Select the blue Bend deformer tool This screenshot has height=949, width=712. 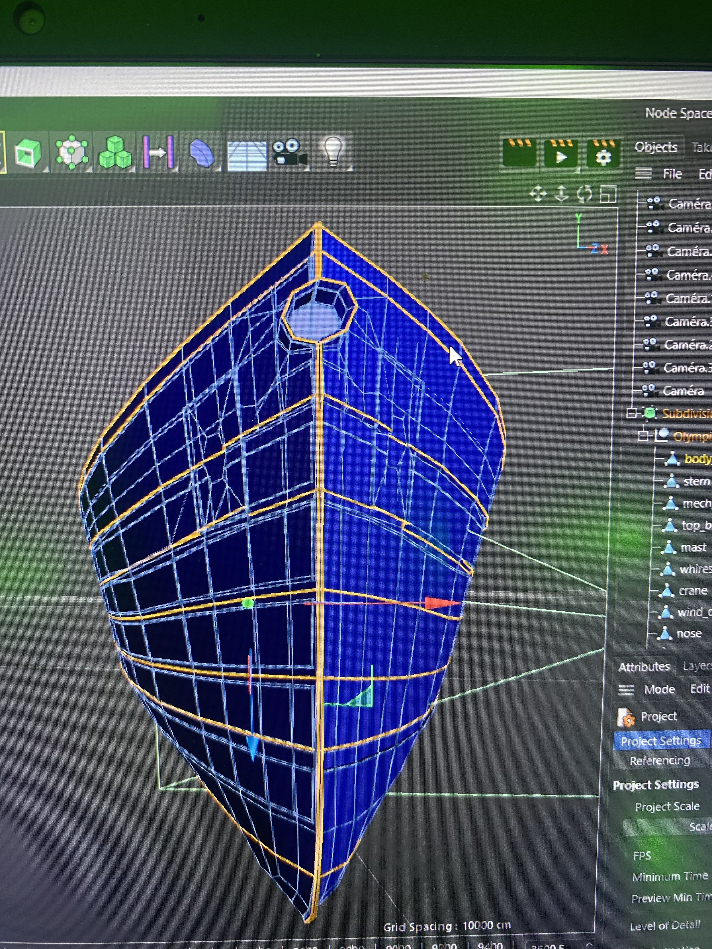click(x=202, y=153)
